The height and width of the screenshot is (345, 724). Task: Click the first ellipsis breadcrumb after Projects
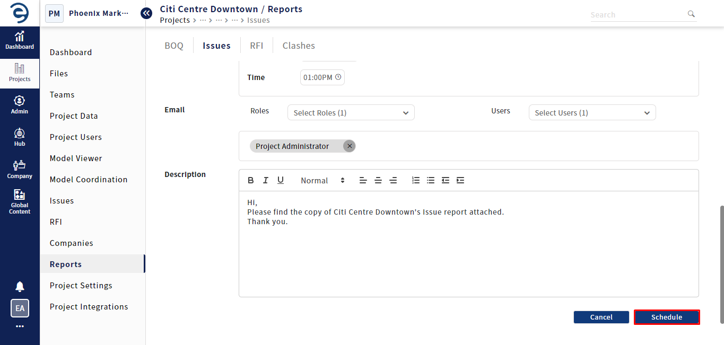203,20
